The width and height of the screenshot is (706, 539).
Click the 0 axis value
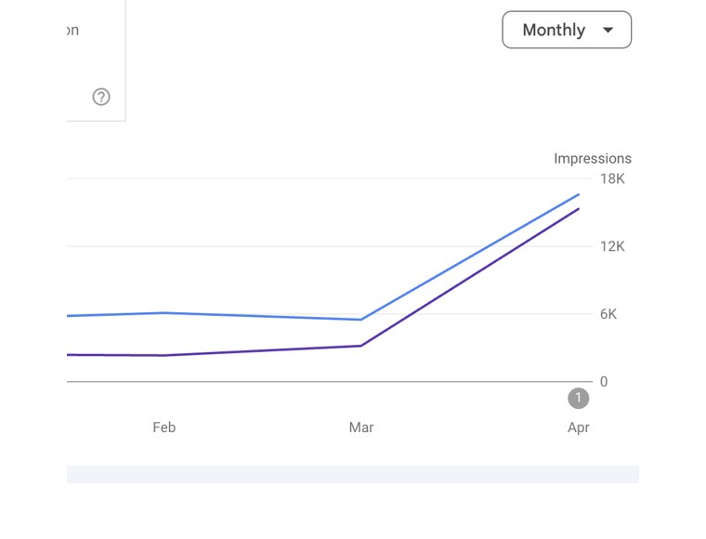(604, 382)
